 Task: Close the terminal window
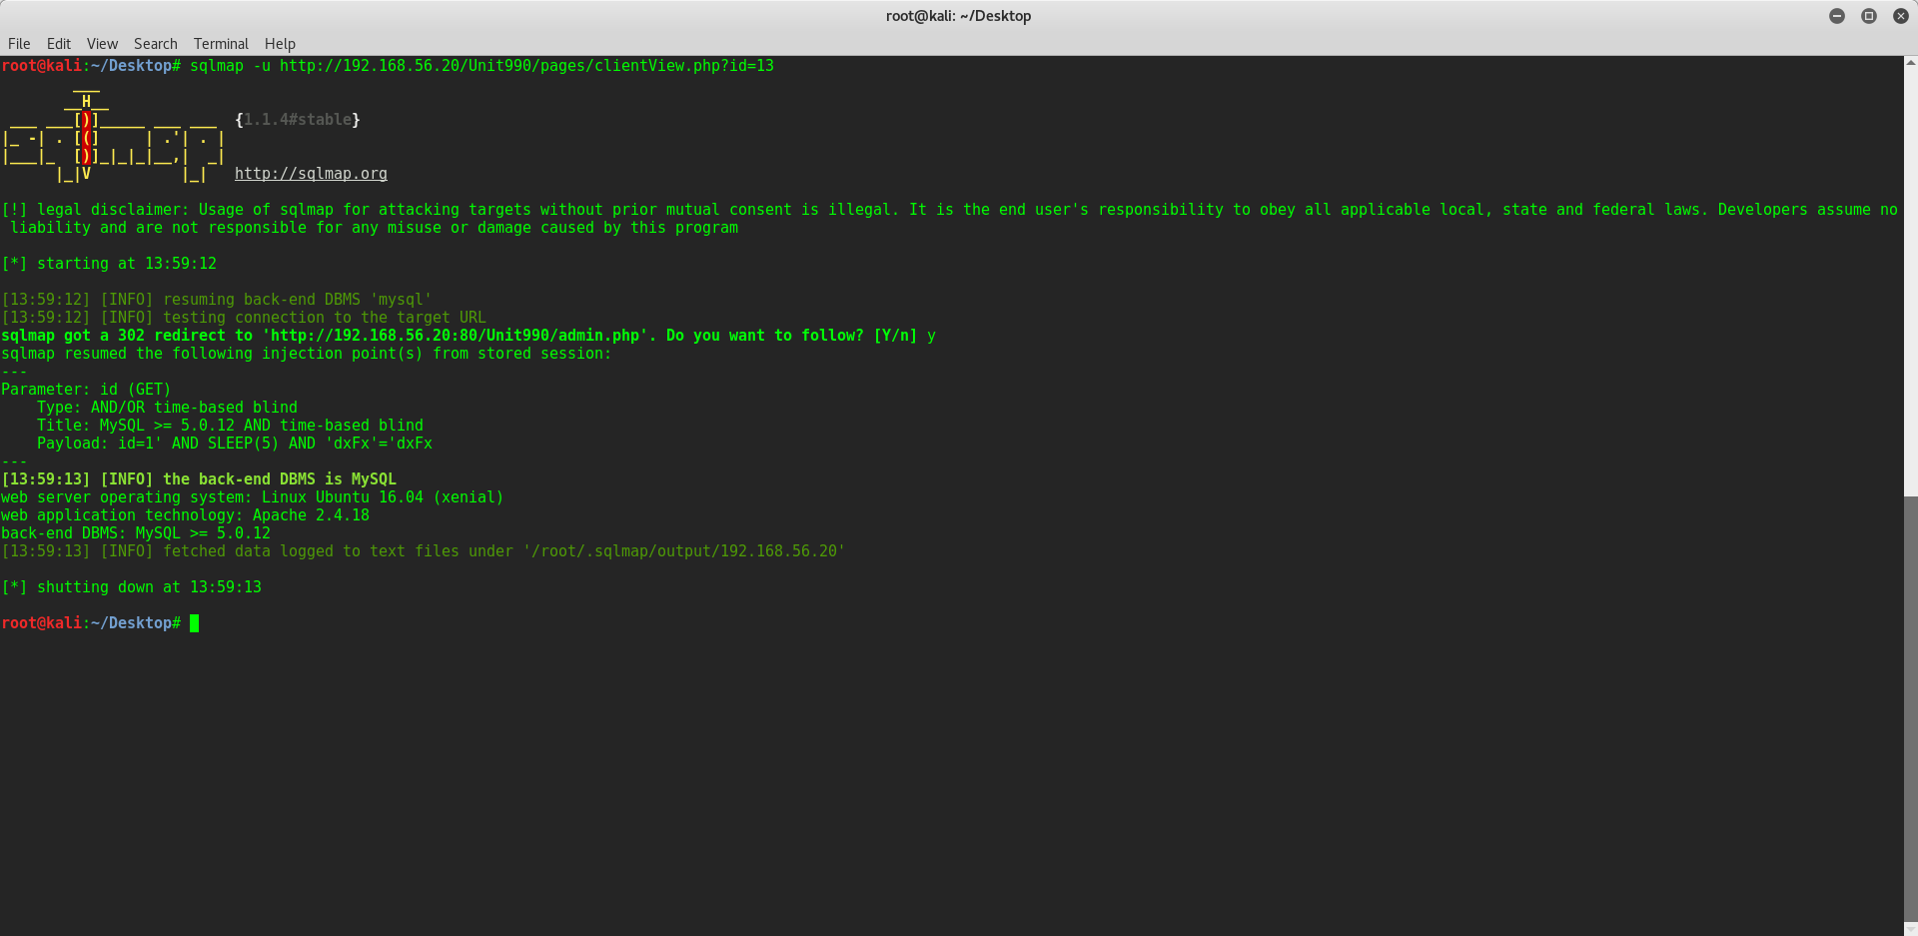click(1901, 16)
